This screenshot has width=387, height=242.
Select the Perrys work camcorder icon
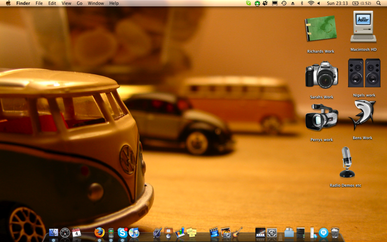(x=322, y=117)
